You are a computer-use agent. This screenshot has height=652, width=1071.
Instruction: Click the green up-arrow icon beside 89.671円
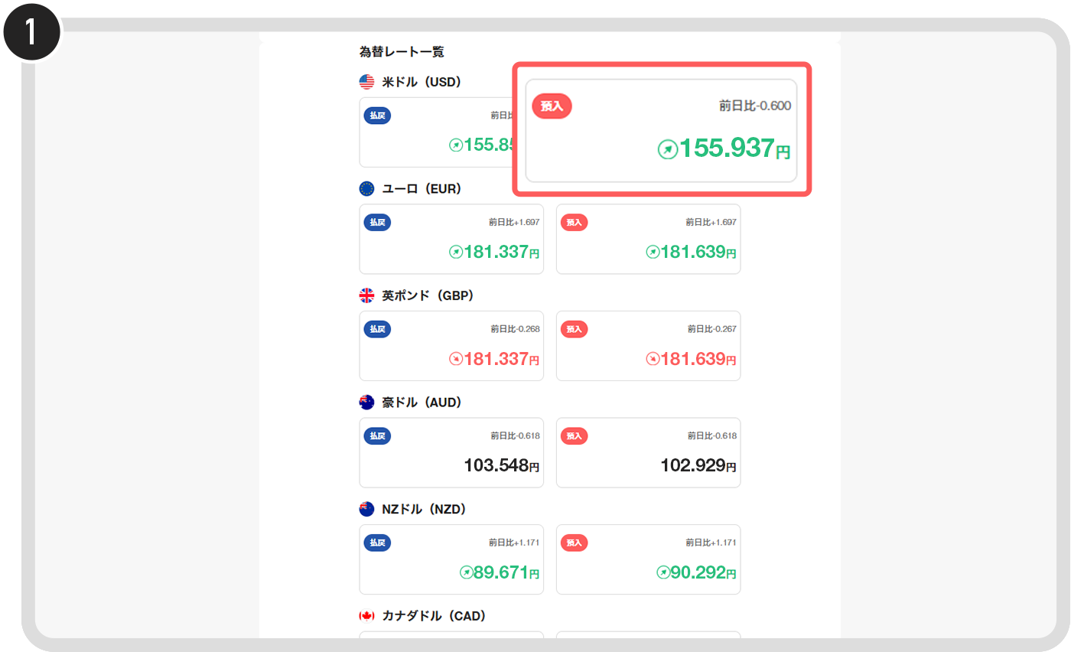click(x=466, y=572)
